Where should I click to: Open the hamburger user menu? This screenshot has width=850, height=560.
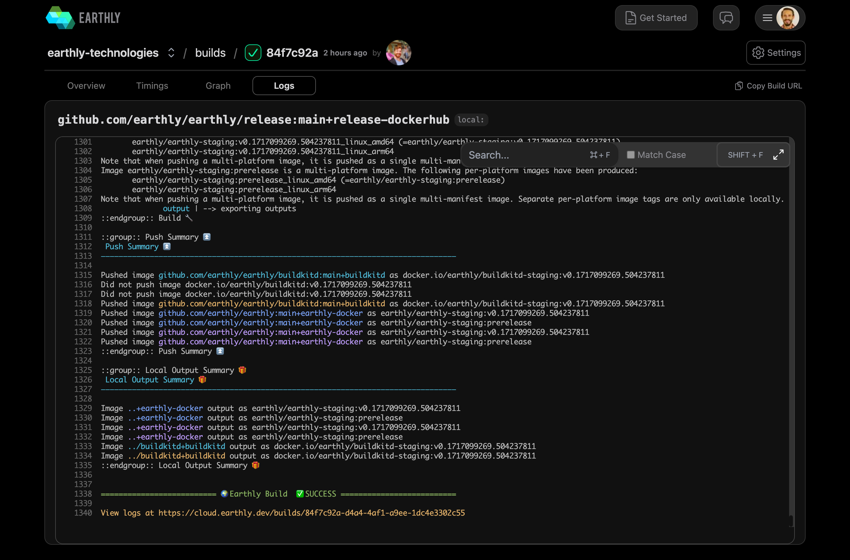pos(767,18)
